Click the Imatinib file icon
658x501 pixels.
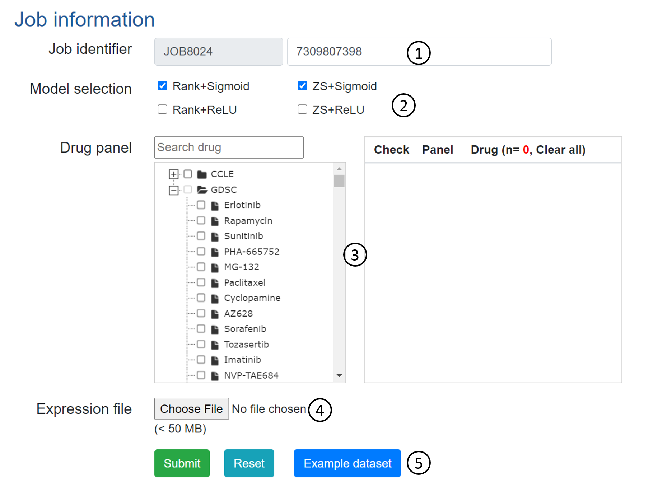(215, 360)
